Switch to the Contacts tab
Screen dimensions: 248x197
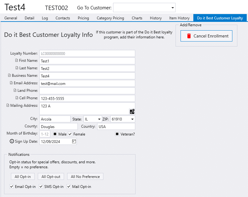63,18
